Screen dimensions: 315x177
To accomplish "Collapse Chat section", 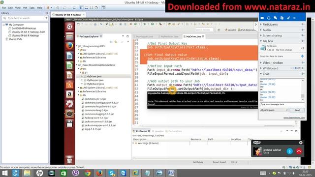I will [x=261, y=74].
